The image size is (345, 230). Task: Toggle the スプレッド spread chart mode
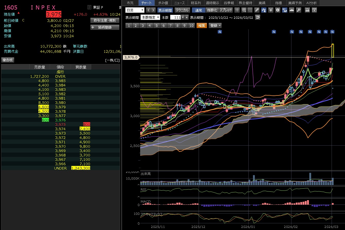[x=226, y=10]
